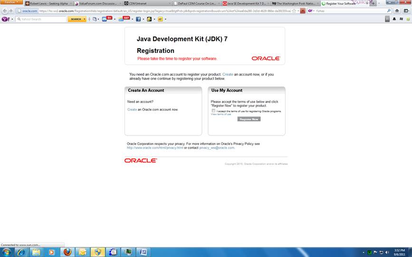Click the browser Back arrow button
This screenshot has height=257, width=412.
5,11
